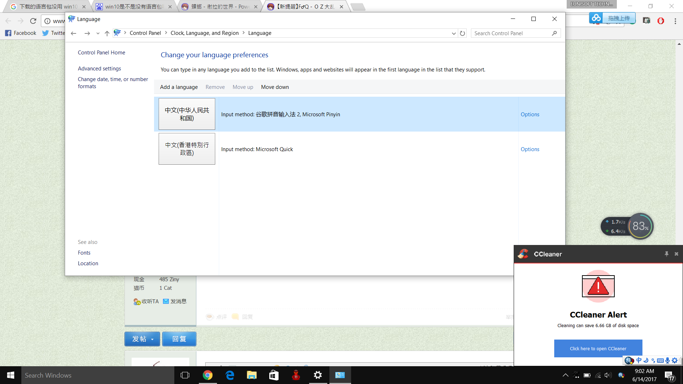Open Control Panel Home link
683x384 pixels.
click(101, 53)
